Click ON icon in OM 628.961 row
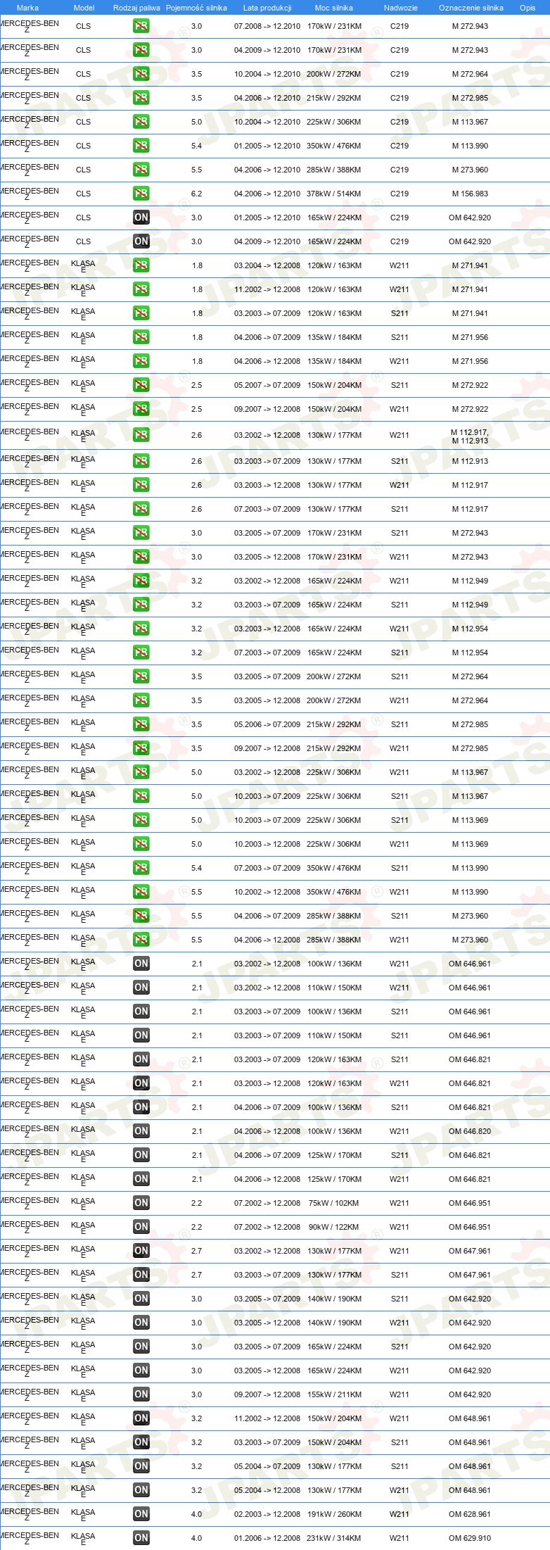The image size is (550, 1550). pyautogui.click(x=141, y=1514)
